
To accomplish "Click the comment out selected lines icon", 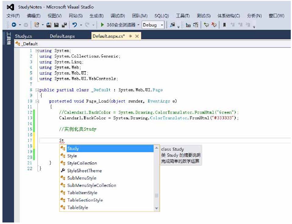I will pos(206,25).
